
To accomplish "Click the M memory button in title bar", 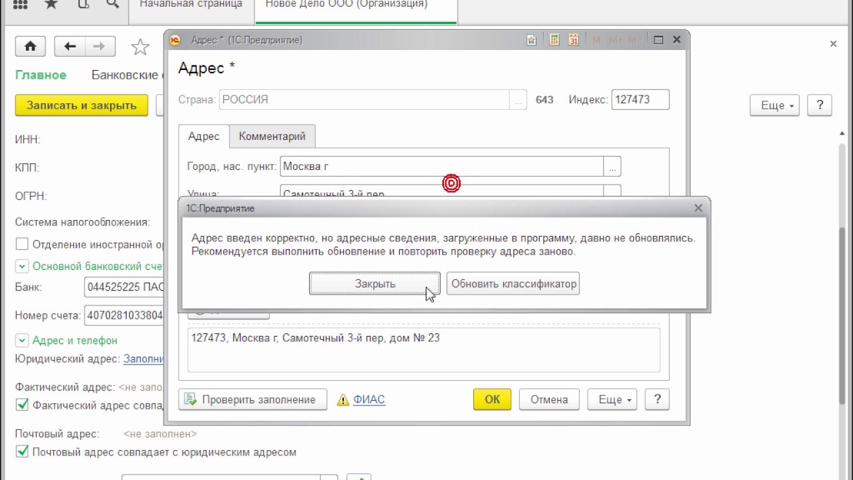I will click(x=596, y=40).
